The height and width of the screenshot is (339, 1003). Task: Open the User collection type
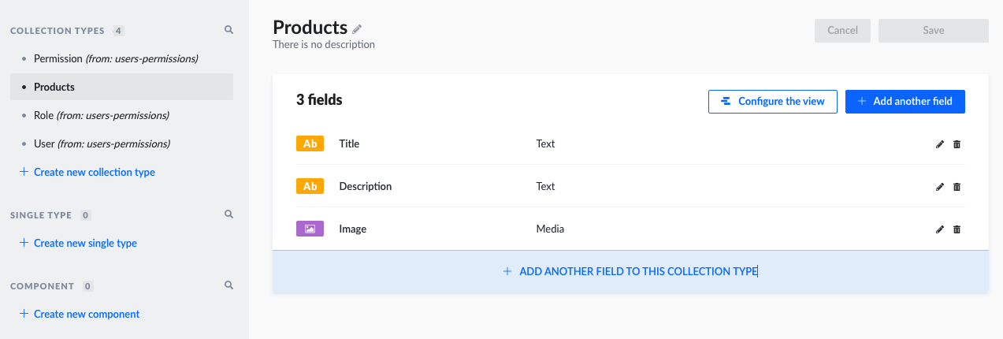[x=102, y=143]
